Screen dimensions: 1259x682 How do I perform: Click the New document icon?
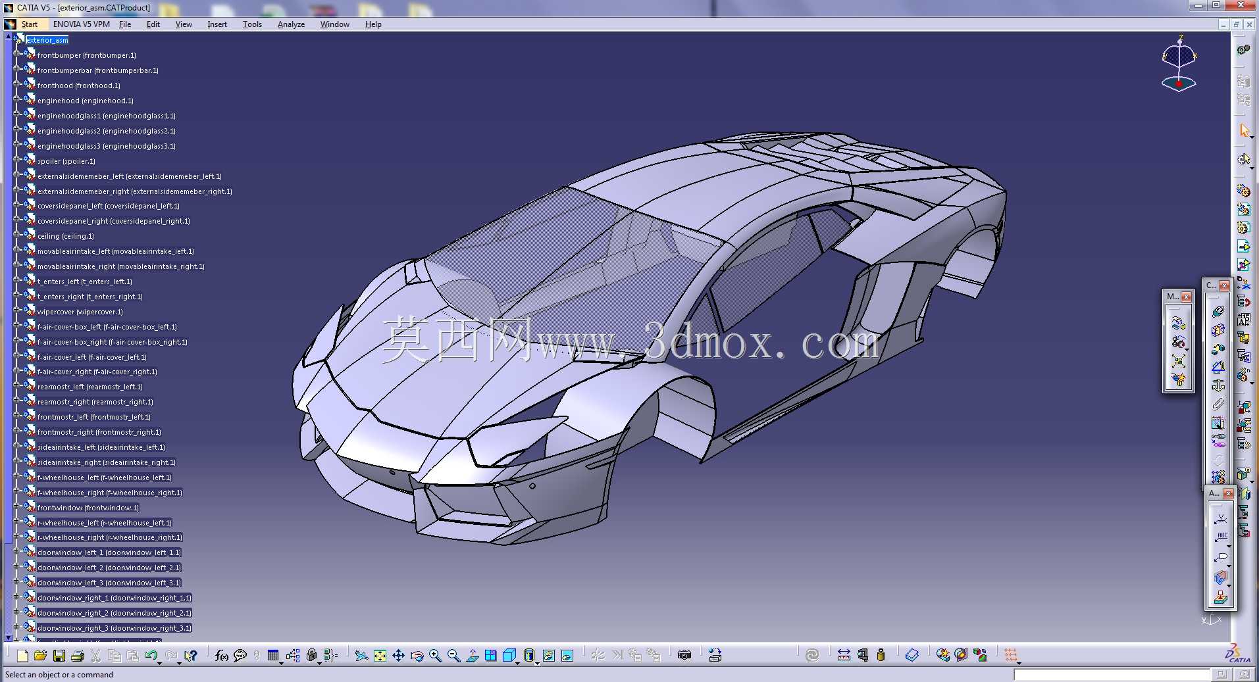[x=22, y=656]
